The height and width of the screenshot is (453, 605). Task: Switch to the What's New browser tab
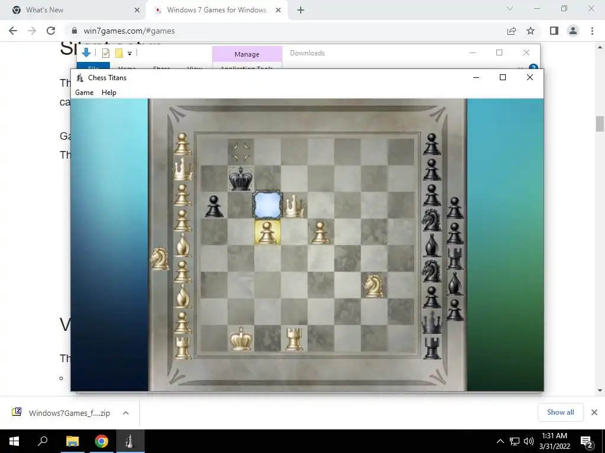[73, 10]
